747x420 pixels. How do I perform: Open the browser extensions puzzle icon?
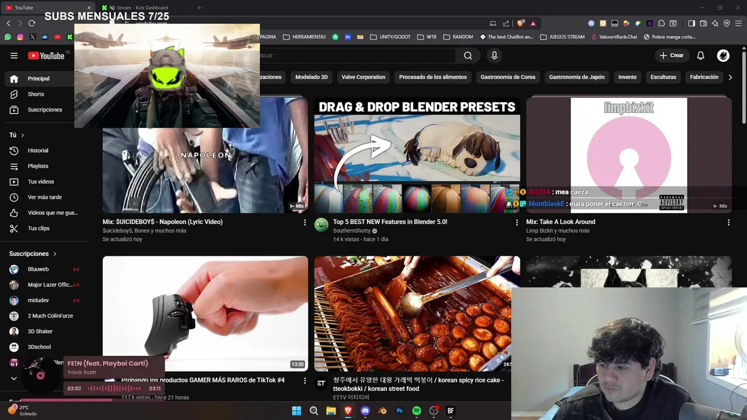661,23
